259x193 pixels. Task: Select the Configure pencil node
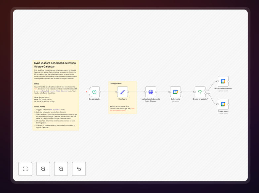pyautogui.click(x=123, y=92)
